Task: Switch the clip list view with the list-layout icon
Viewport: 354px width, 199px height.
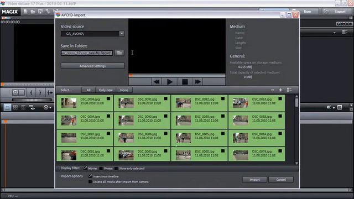Action: pyautogui.click(x=289, y=90)
